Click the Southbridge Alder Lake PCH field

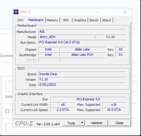(x=82, y=55)
